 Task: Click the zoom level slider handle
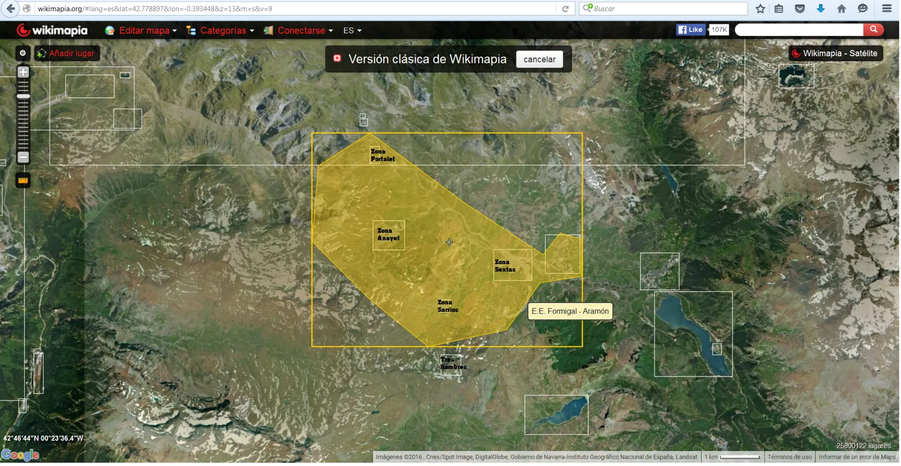[x=23, y=96]
